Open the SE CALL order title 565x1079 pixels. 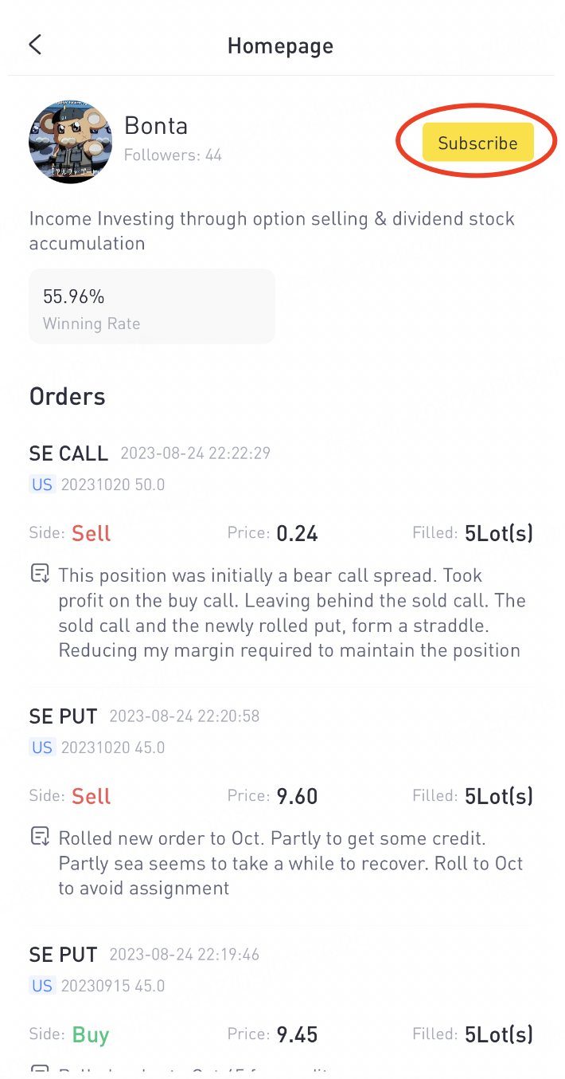[x=68, y=453]
